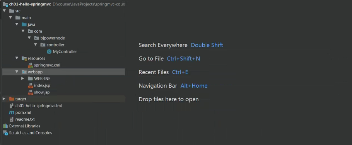The image size is (352, 145).
Task: Click the External Libraries icon
Action: click(5, 126)
